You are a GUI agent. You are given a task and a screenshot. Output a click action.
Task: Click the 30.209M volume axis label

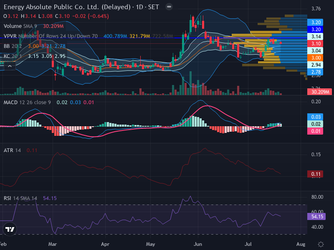tap(319, 92)
